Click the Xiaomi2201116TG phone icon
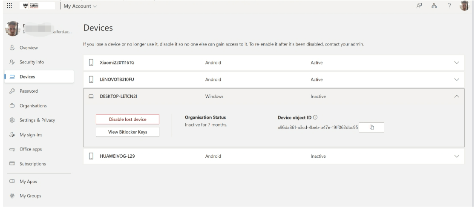This screenshot has width=475, height=213. tap(91, 62)
